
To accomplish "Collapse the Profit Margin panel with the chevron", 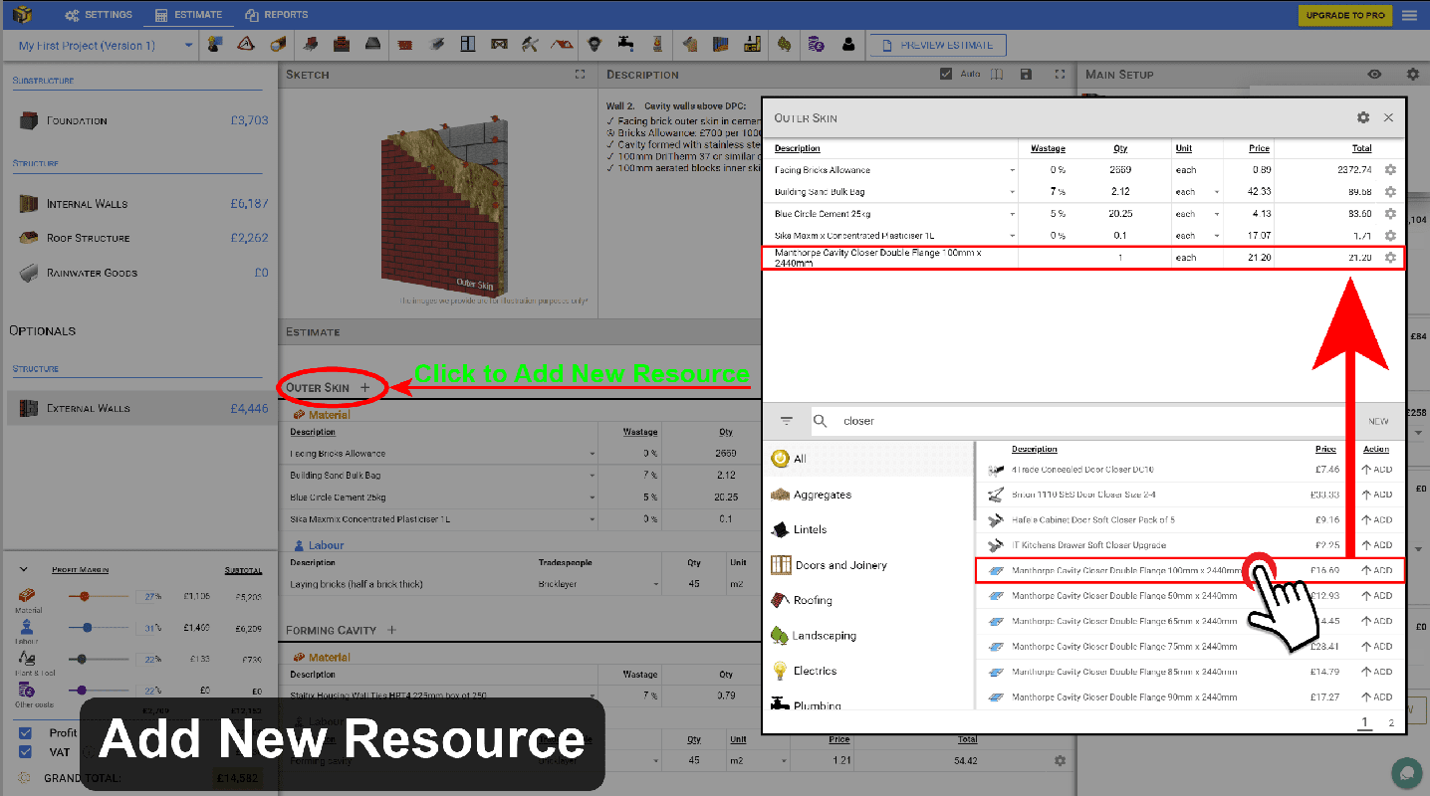I will click(23, 569).
